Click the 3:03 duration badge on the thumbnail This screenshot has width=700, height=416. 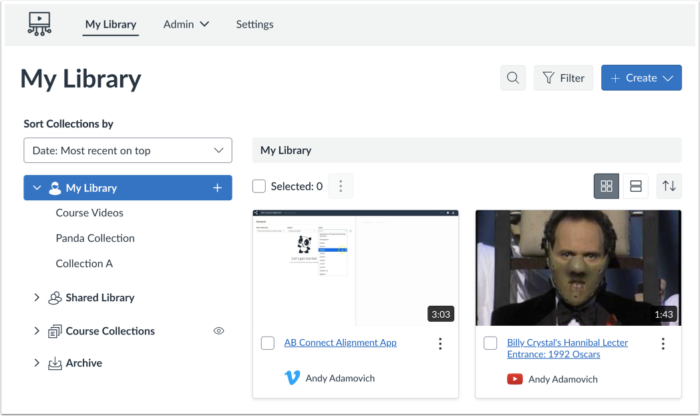pyautogui.click(x=441, y=313)
